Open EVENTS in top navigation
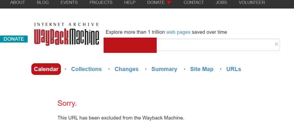Screen dimensions: 294x140 [x=69, y=2]
